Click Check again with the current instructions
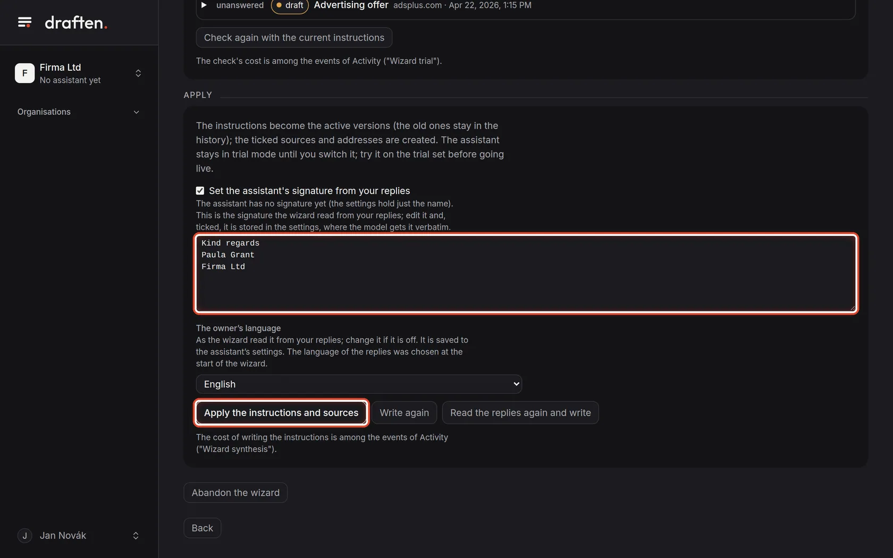The image size is (893, 558). [x=294, y=38]
